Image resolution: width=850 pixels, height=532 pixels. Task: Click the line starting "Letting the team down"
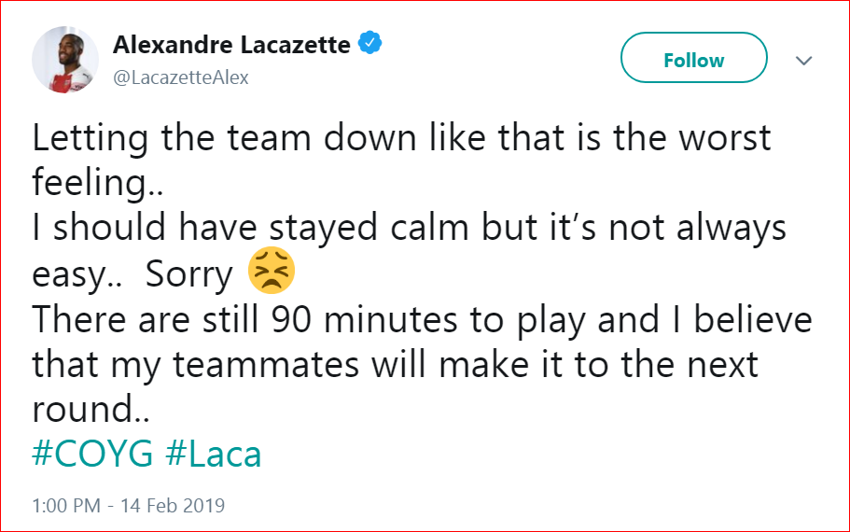pyautogui.click(x=401, y=138)
